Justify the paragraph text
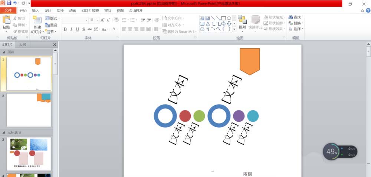The image size is (371, 177). click(x=142, y=29)
